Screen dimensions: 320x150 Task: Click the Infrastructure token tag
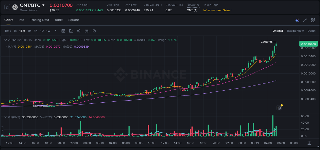click(x=212, y=10)
